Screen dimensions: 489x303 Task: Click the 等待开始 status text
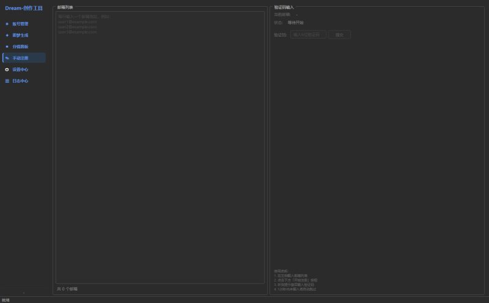click(295, 23)
